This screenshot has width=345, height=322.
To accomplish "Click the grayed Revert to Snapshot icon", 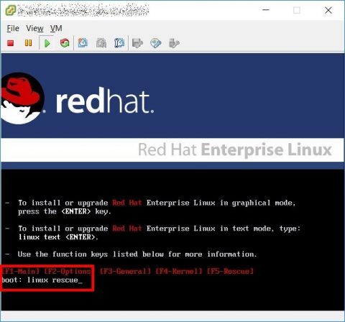I will [101, 43].
